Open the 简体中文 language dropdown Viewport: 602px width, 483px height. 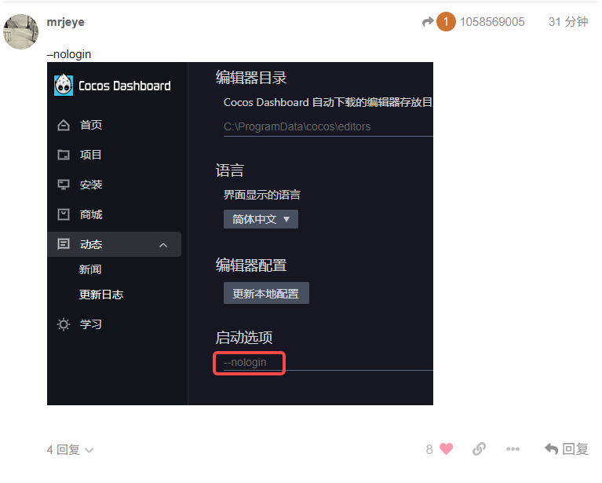pos(261,219)
